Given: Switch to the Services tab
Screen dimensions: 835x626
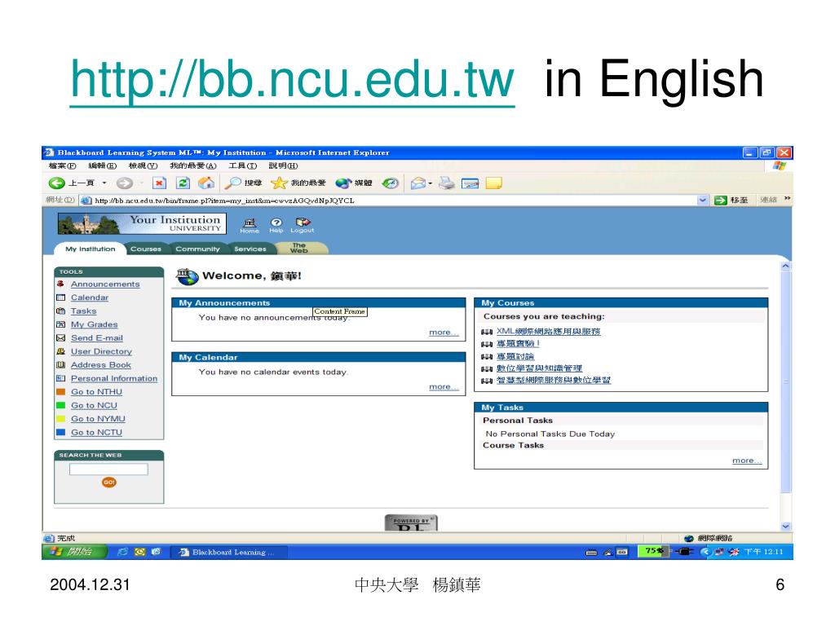Looking at the screenshot, I should tap(250, 249).
